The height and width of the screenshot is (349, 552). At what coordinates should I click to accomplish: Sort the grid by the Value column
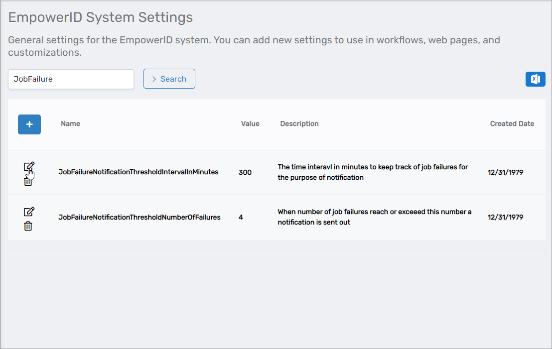(x=250, y=123)
